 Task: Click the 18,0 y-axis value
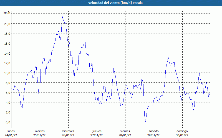coord(7,34)
